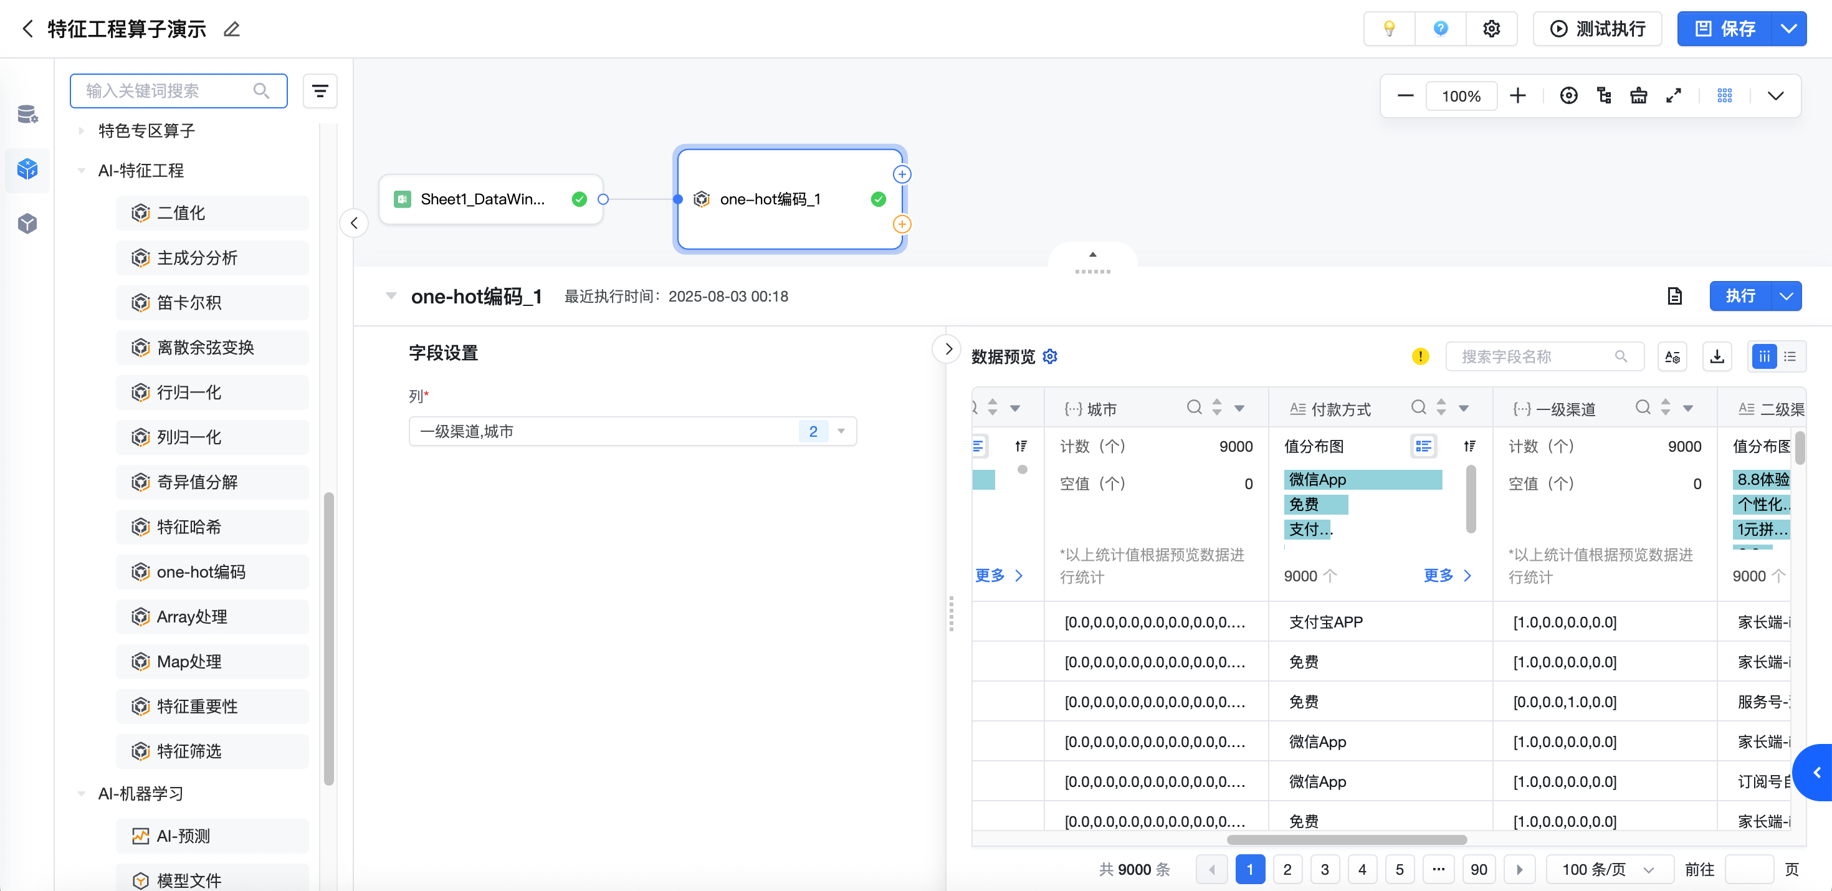Expand the 特色专区算子 tree group

coord(81,131)
